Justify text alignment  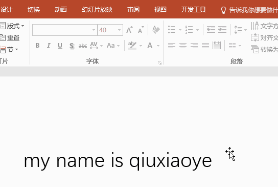click(x=205, y=46)
